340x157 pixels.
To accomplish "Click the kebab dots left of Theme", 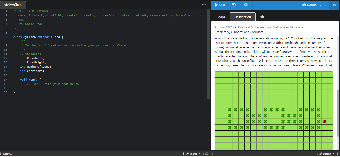I will tap(184, 154).
